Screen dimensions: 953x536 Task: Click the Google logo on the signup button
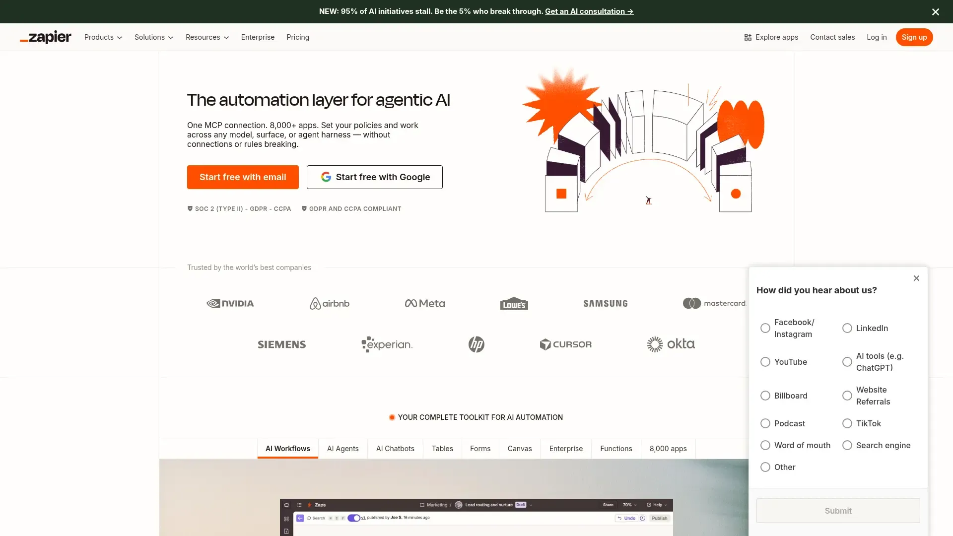pos(326,177)
